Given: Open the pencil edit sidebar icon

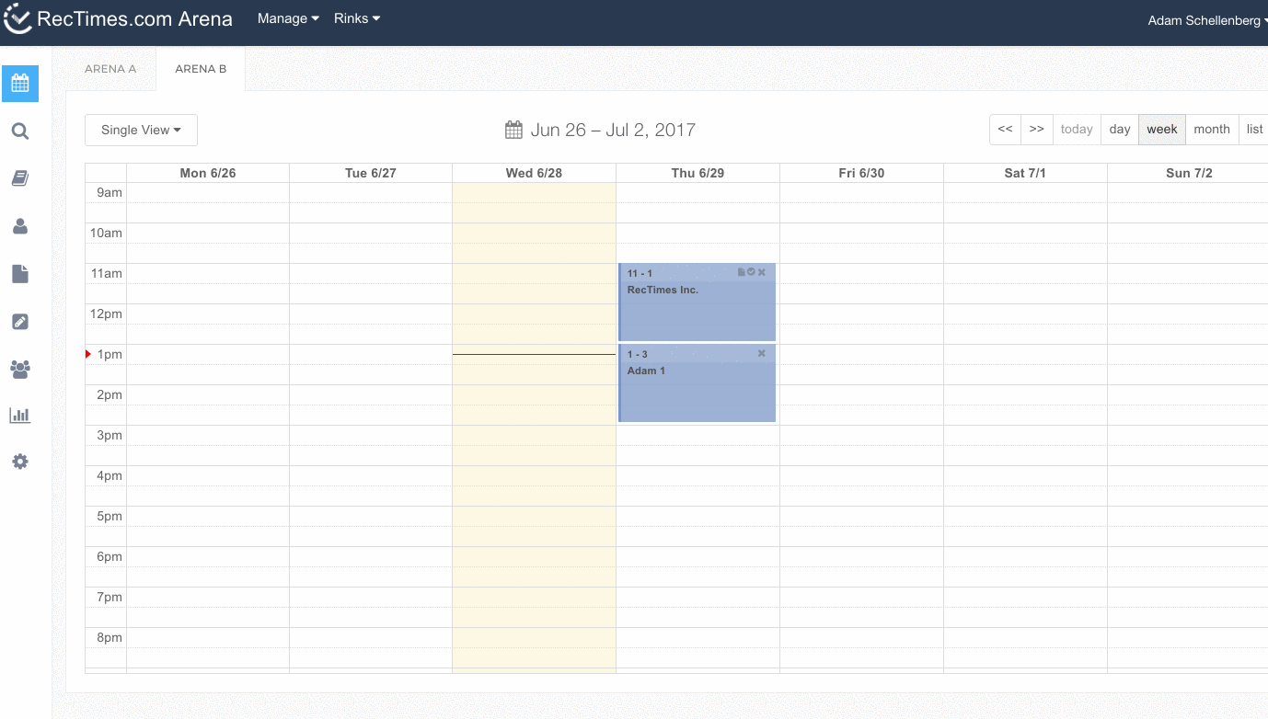Looking at the screenshot, I should pyautogui.click(x=20, y=322).
